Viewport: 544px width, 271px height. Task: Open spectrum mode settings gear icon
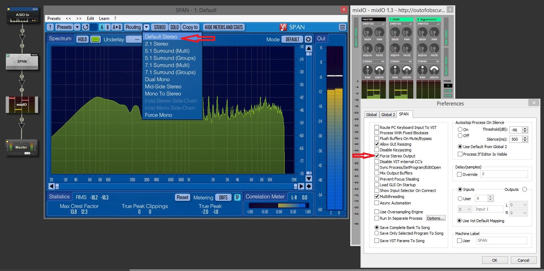[x=308, y=39]
